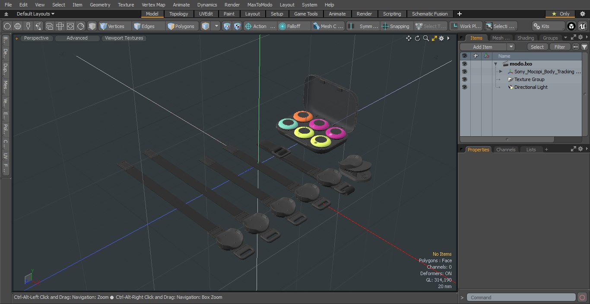Switch to the Shading panel tab

click(x=526, y=38)
